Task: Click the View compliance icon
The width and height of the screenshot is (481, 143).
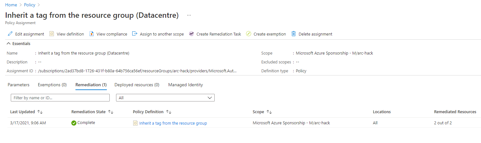Action: click(x=92, y=34)
